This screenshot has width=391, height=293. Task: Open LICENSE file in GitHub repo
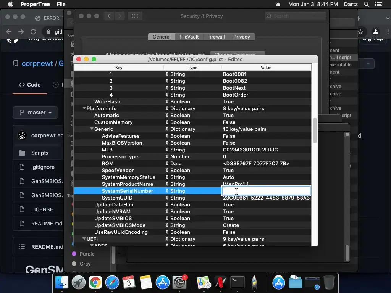(42, 209)
